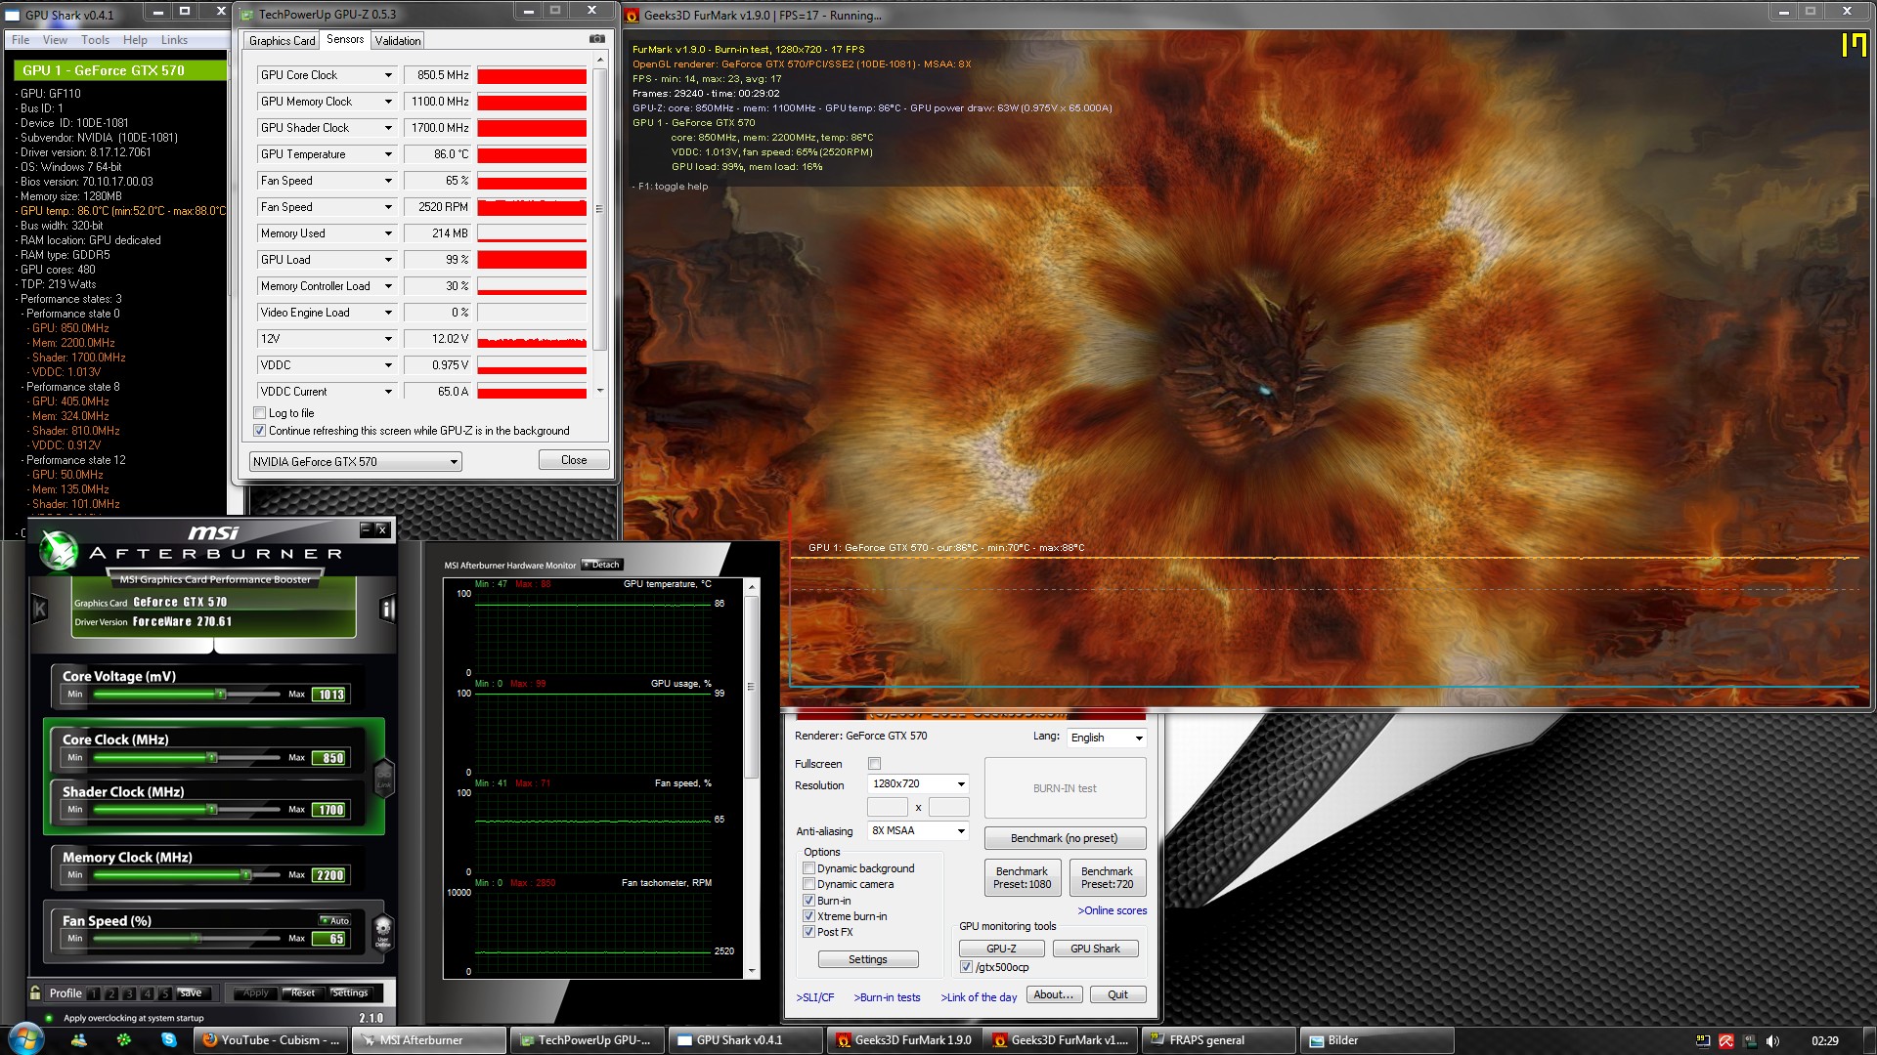Click the red antivirus tray icon

pyautogui.click(x=1726, y=1041)
